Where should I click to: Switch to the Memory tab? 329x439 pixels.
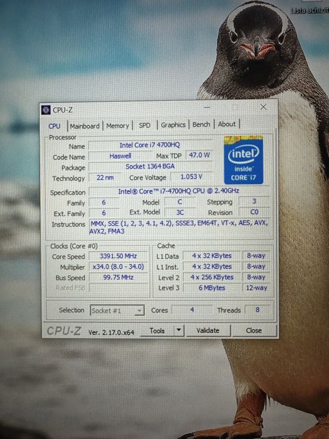click(118, 125)
